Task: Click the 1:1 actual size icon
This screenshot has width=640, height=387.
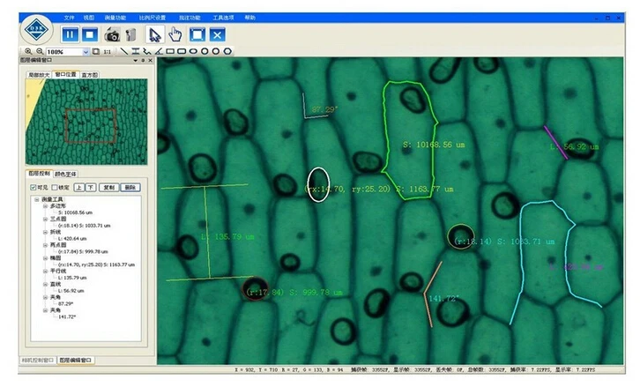Action: click(x=108, y=51)
